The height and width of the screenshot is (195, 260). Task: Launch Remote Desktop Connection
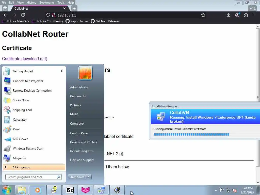coord(34,91)
